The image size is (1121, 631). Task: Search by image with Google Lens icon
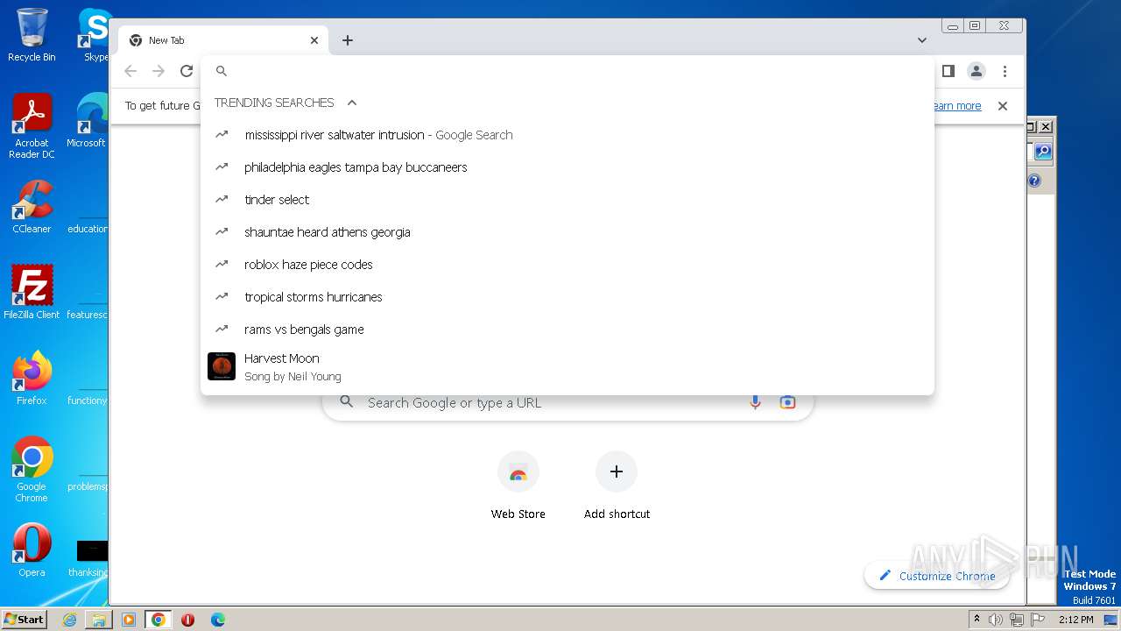787,402
